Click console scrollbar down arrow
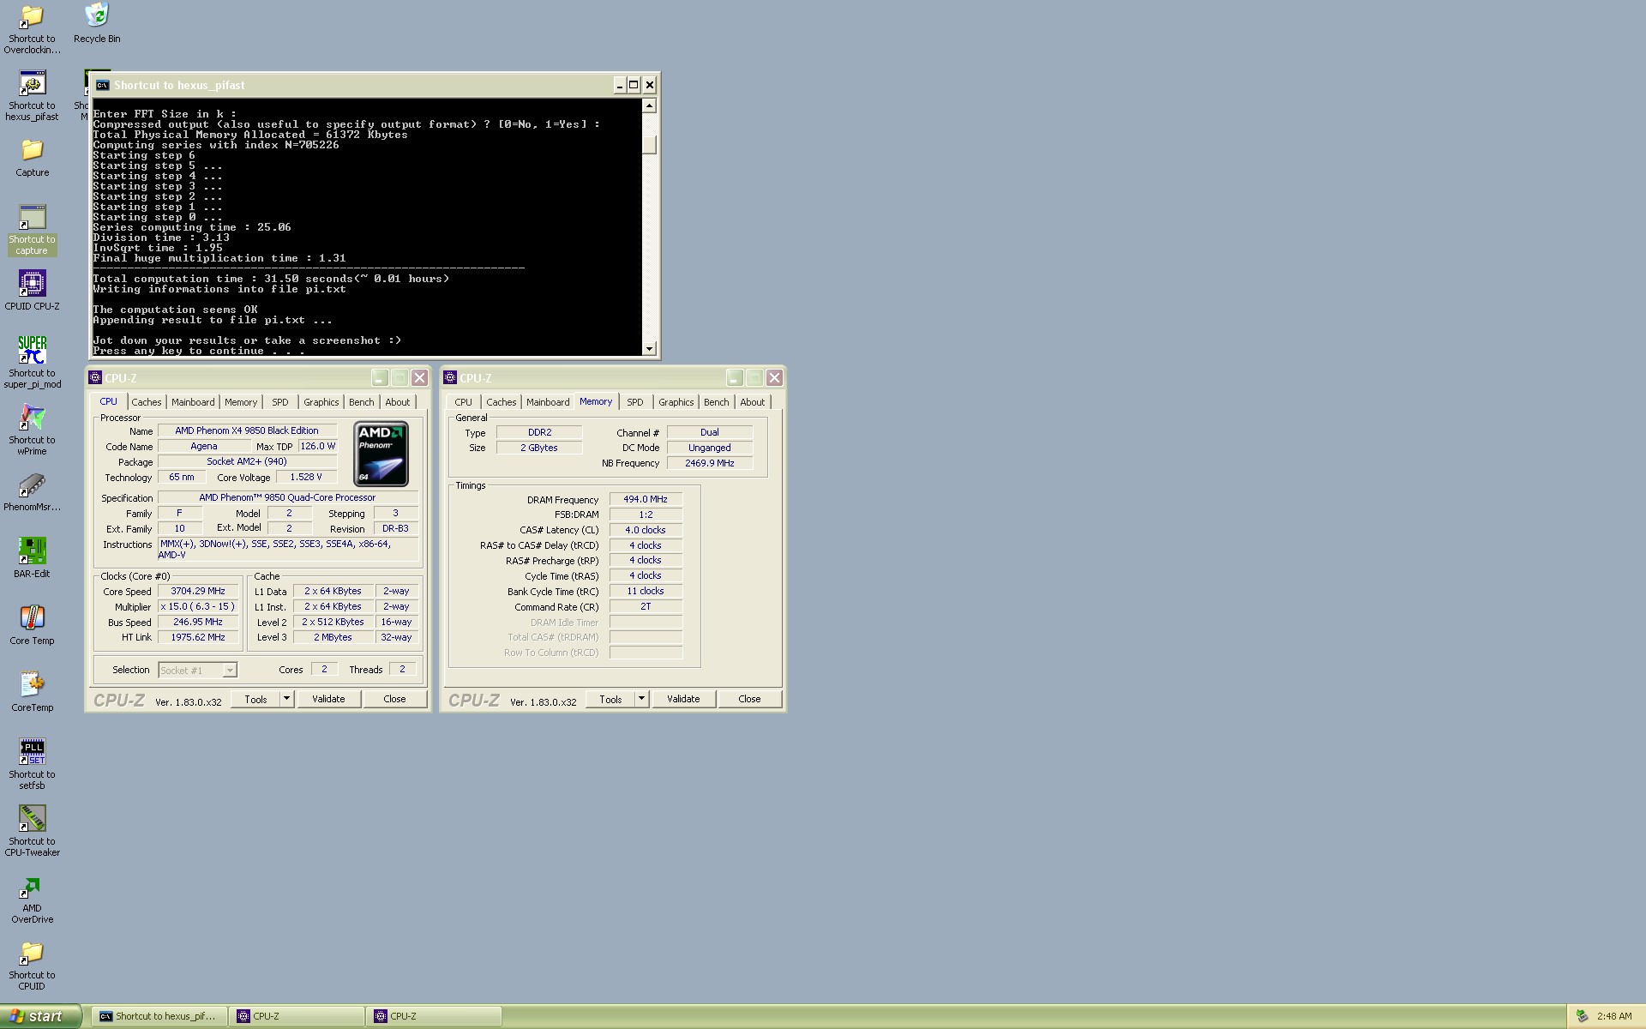The image size is (1646, 1029). 649,348
